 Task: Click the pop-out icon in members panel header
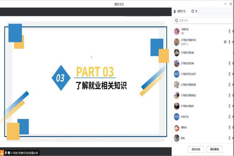tap(192, 11)
